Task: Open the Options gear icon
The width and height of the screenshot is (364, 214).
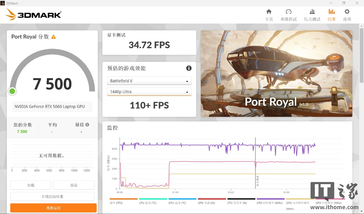Action: 347,12
